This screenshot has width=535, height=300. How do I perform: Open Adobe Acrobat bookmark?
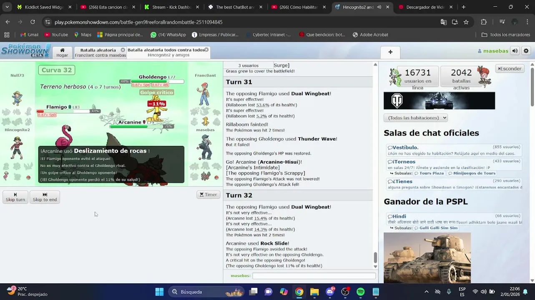tap(370, 35)
